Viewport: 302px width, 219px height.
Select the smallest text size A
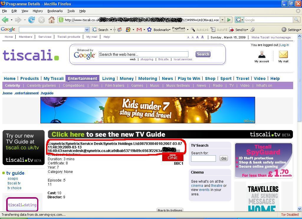(x=188, y=37)
